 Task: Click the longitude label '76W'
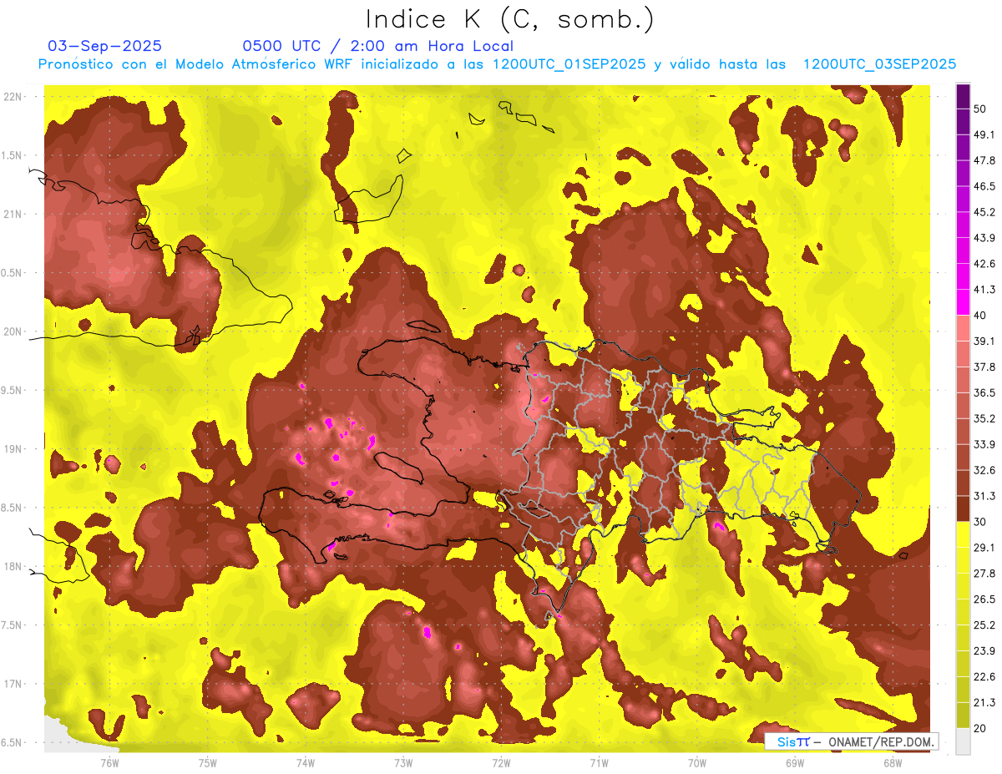(109, 762)
